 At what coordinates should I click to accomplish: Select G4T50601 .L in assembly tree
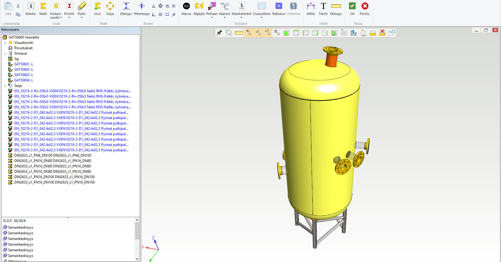[x=24, y=64]
